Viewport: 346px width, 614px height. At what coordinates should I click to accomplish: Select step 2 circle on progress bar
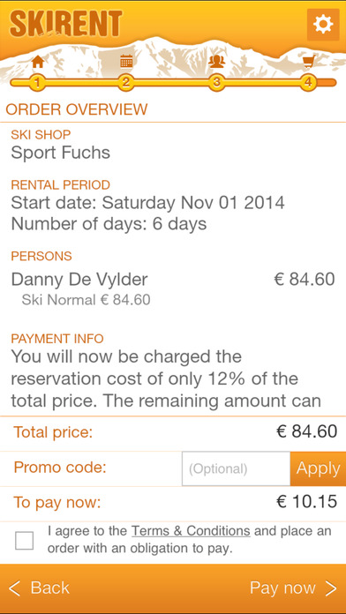click(126, 83)
